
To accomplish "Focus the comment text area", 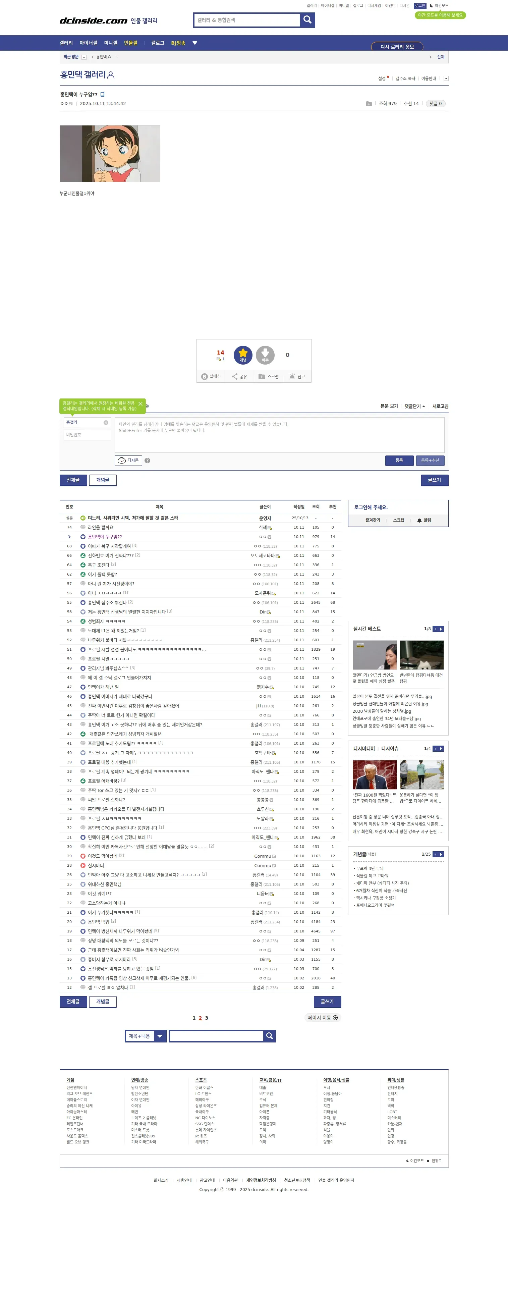I will click(x=279, y=435).
